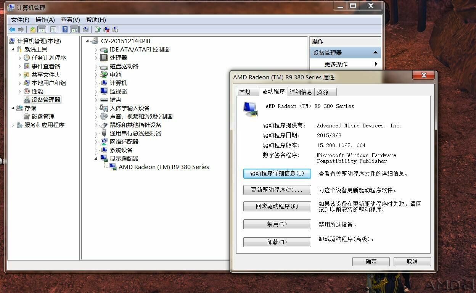Select the 计算机 device category
The image size is (476, 293).
(x=118, y=83)
